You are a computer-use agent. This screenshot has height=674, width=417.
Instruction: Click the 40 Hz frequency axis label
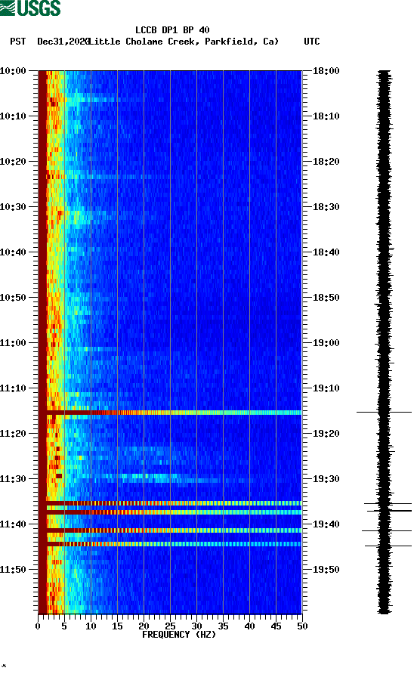(249, 626)
